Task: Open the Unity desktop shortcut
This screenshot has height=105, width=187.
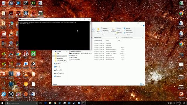Action: (33, 65)
